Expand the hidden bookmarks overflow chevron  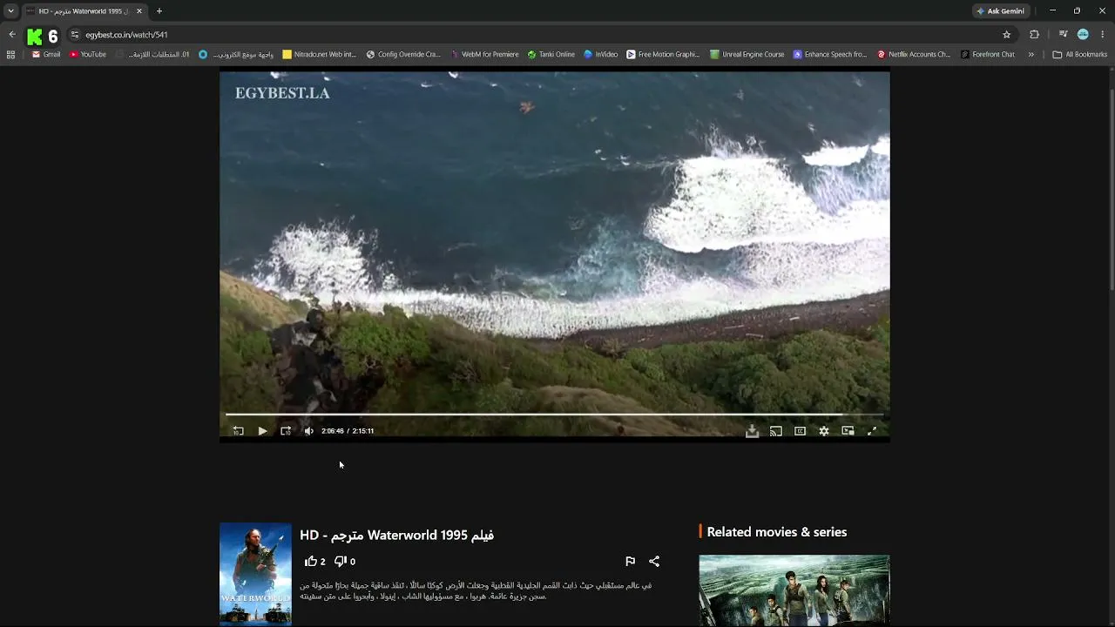pyautogui.click(x=1031, y=54)
